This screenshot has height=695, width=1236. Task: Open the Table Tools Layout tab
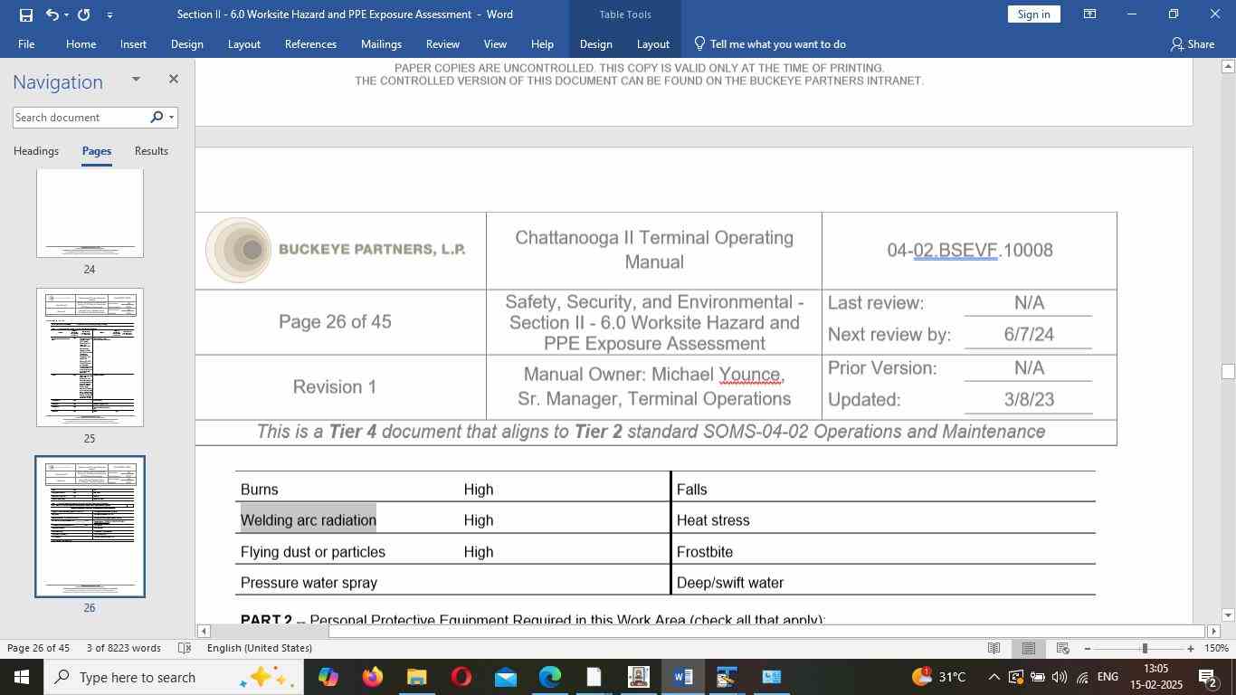[652, 43]
